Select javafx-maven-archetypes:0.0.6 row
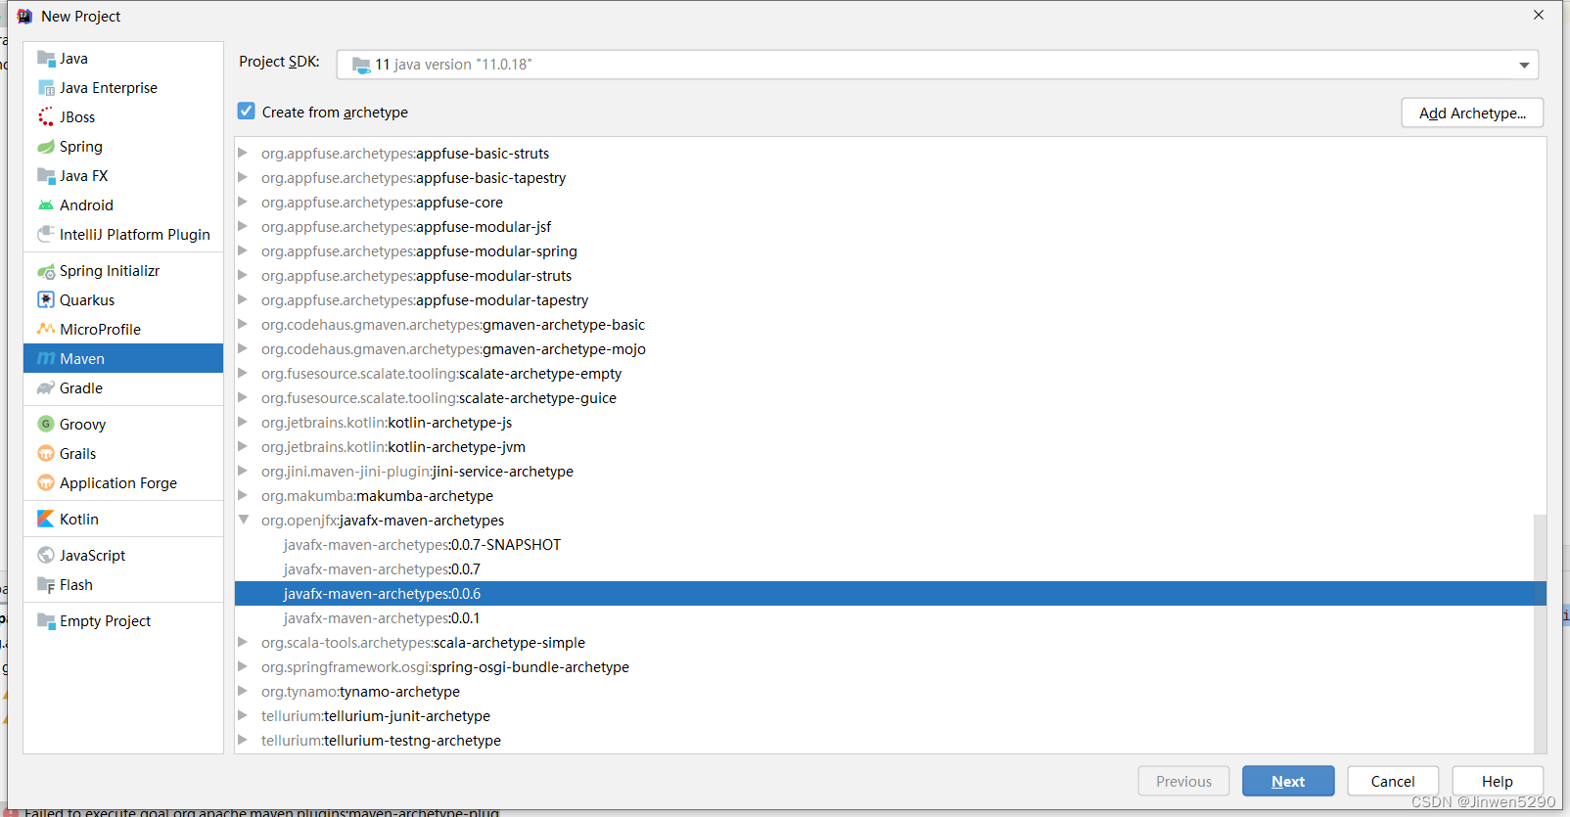The width and height of the screenshot is (1570, 817). [x=891, y=594]
